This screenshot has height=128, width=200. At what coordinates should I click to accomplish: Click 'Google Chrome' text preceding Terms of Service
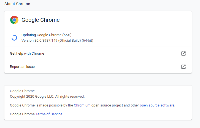[22, 114]
